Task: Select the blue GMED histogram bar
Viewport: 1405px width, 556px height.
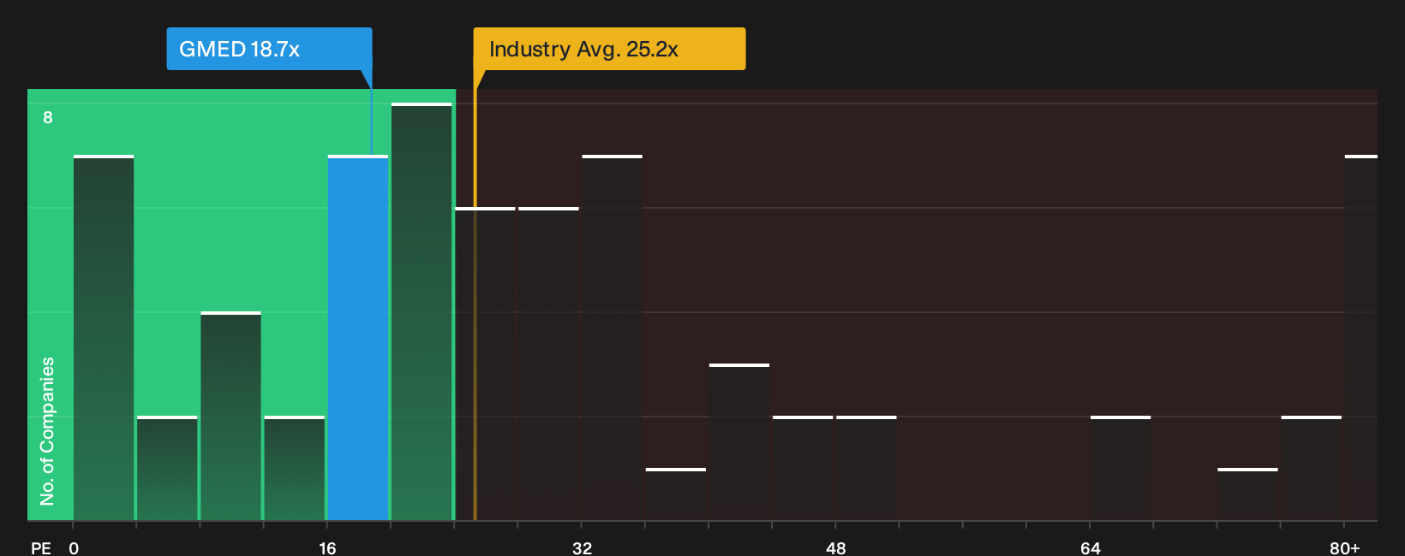Action: point(358,338)
